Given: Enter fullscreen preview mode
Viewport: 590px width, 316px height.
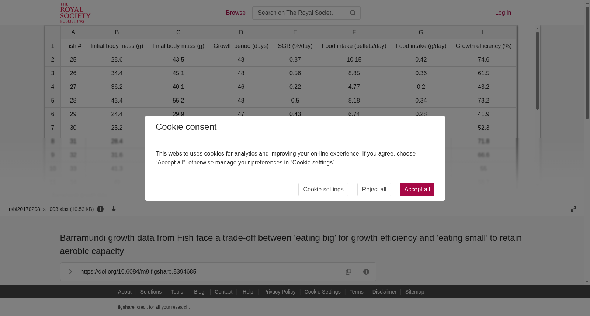Looking at the screenshot, I should point(573,209).
